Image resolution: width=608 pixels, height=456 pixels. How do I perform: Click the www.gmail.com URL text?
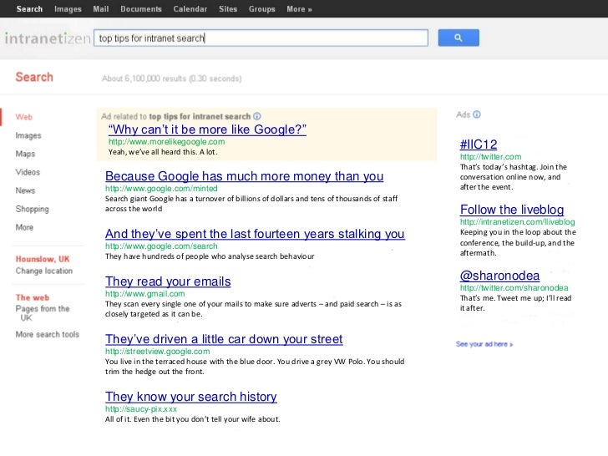click(145, 294)
